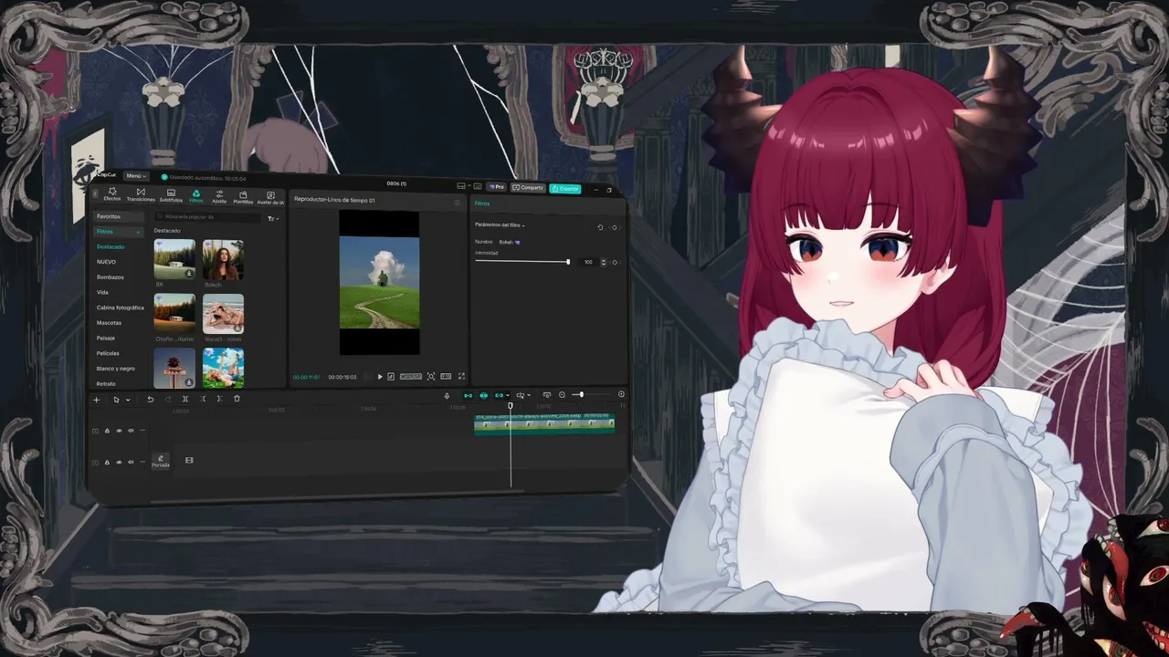Viewport: 1169px width, 657px height.
Task: Add keyframe for Parámetros del filtro
Action: point(614,227)
